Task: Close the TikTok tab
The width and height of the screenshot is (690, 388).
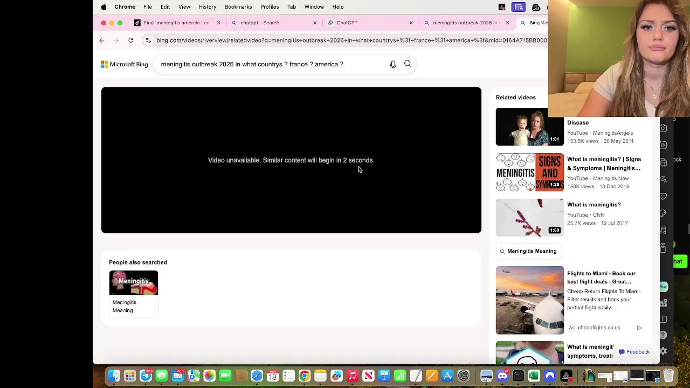Action: (x=218, y=23)
